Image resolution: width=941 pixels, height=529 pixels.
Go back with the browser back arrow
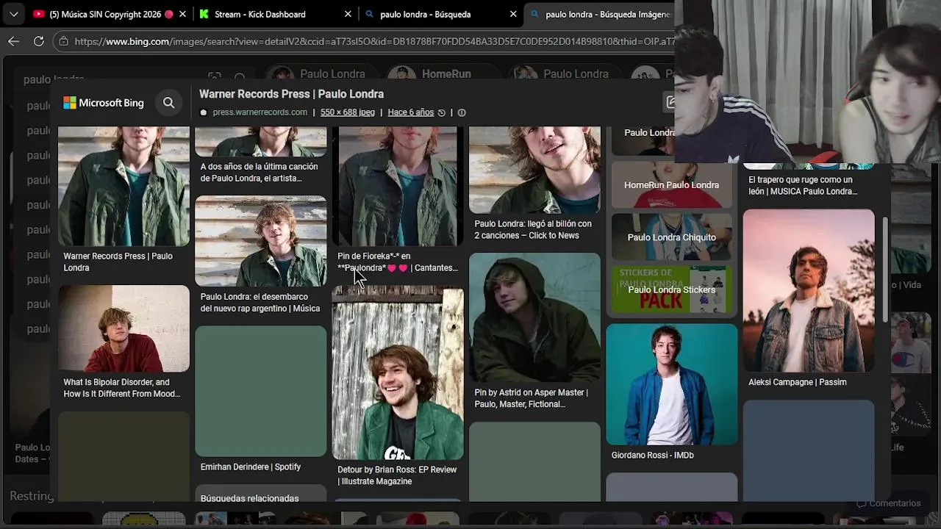point(13,41)
